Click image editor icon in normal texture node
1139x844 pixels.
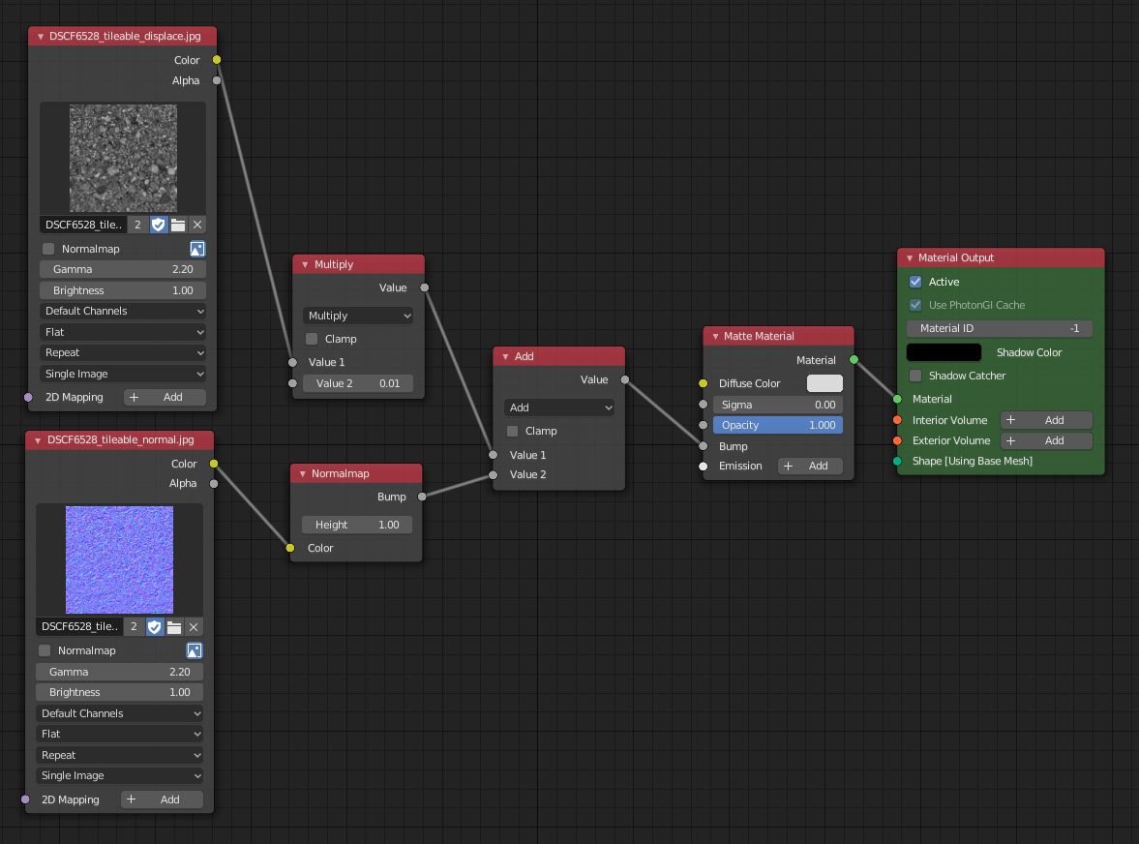(194, 650)
